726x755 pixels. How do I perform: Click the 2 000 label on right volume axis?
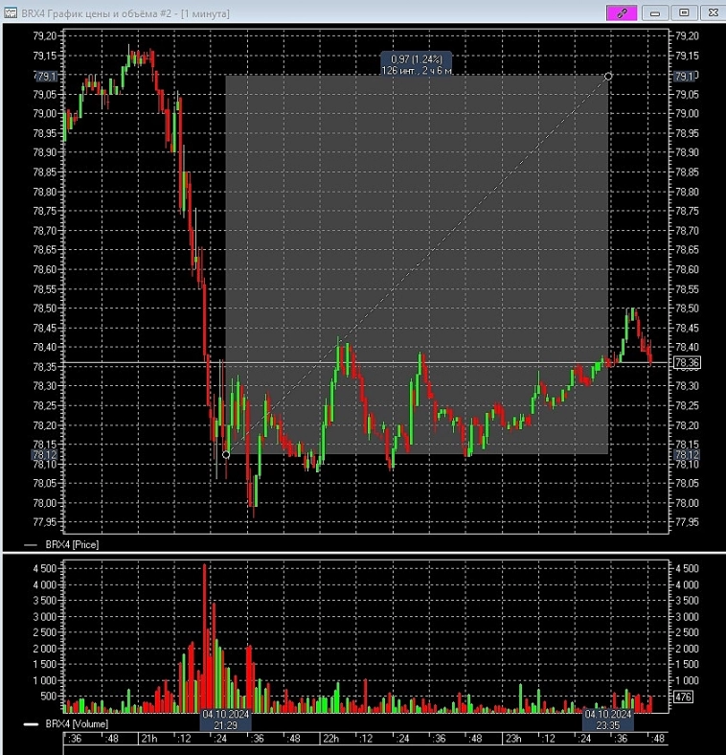pos(687,649)
